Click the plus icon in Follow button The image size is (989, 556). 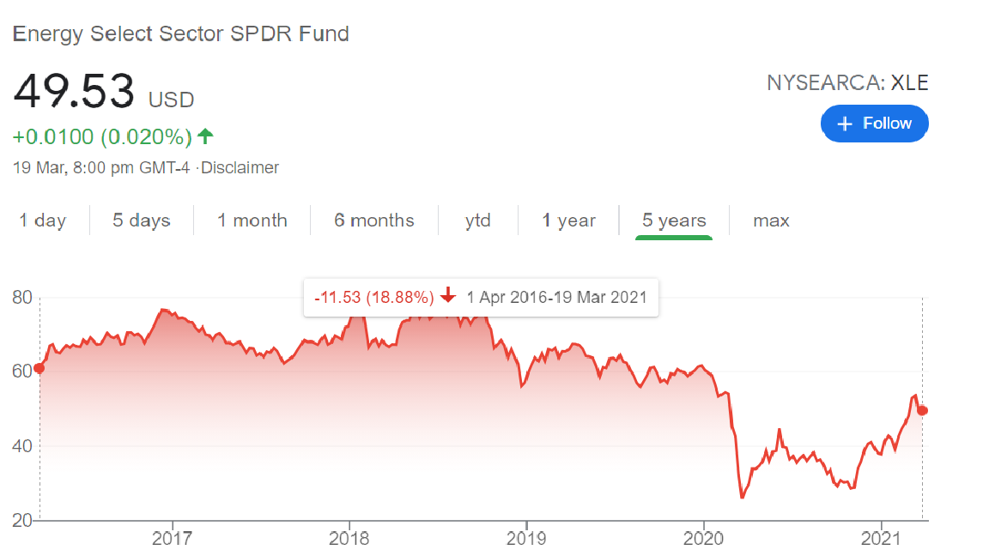tap(845, 124)
